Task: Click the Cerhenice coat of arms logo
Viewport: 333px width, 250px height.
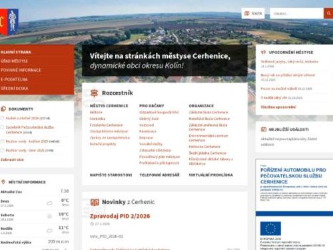Action: click(x=9, y=22)
